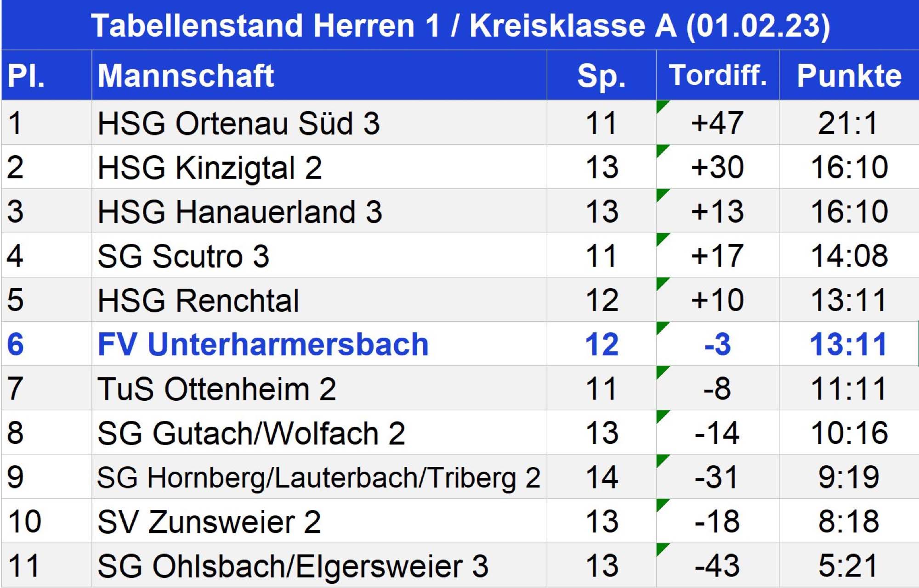Click the green error indicator in the +47 cell
The height and width of the screenshot is (588, 919).
[x=661, y=105]
